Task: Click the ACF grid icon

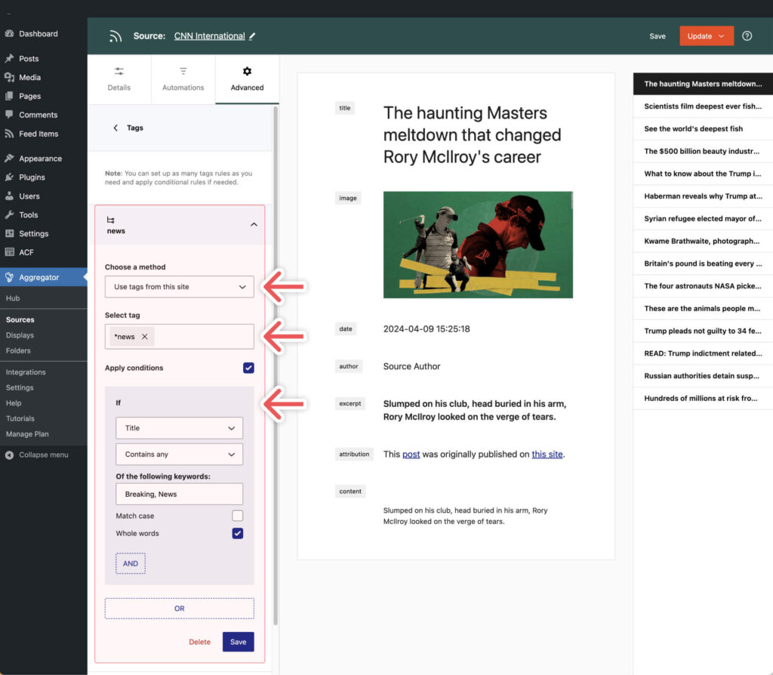Action: [9, 252]
